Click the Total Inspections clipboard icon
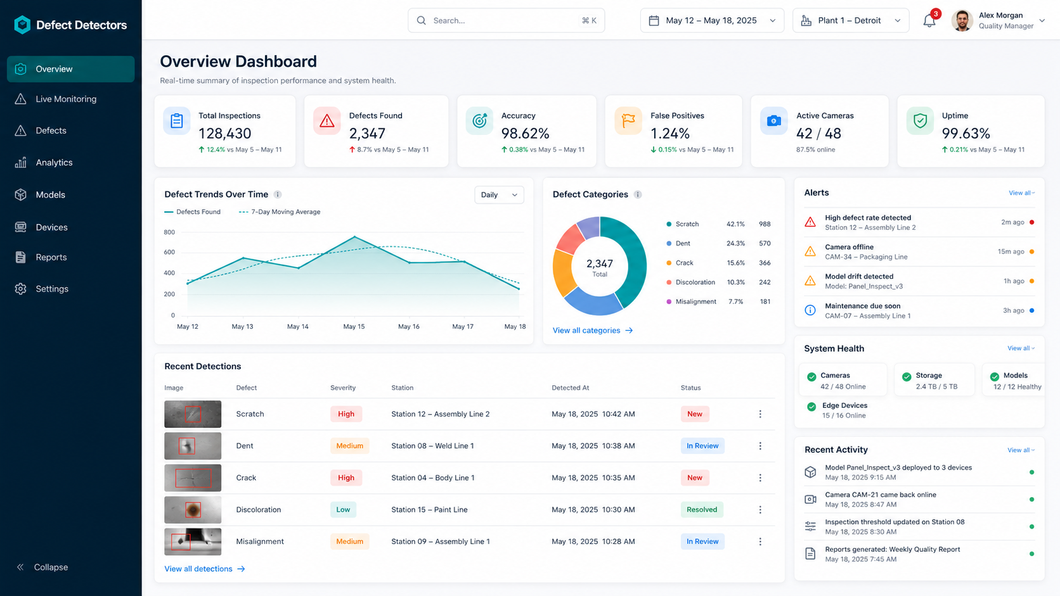Image resolution: width=1060 pixels, height=596 pixels. 177,121
